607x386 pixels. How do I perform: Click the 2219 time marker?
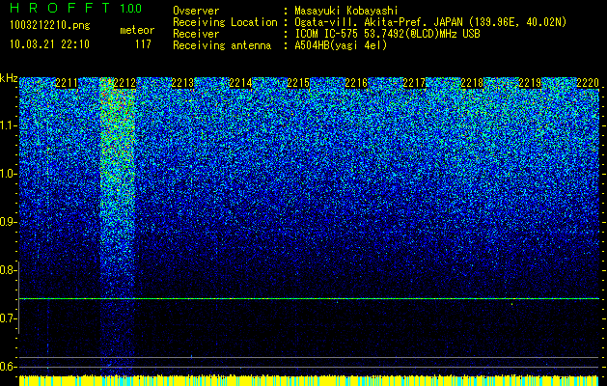coord(530,83)
